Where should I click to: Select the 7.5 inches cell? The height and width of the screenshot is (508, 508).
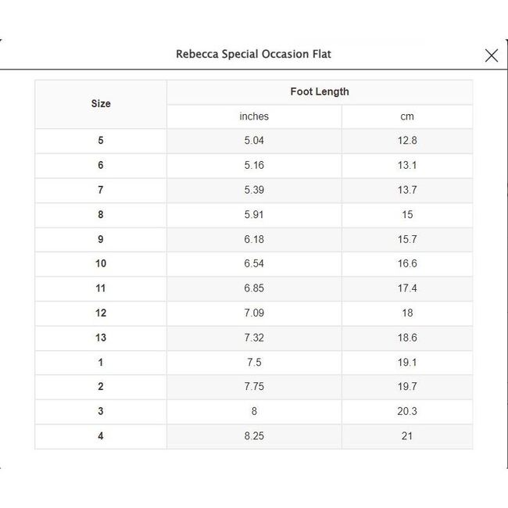254,363
